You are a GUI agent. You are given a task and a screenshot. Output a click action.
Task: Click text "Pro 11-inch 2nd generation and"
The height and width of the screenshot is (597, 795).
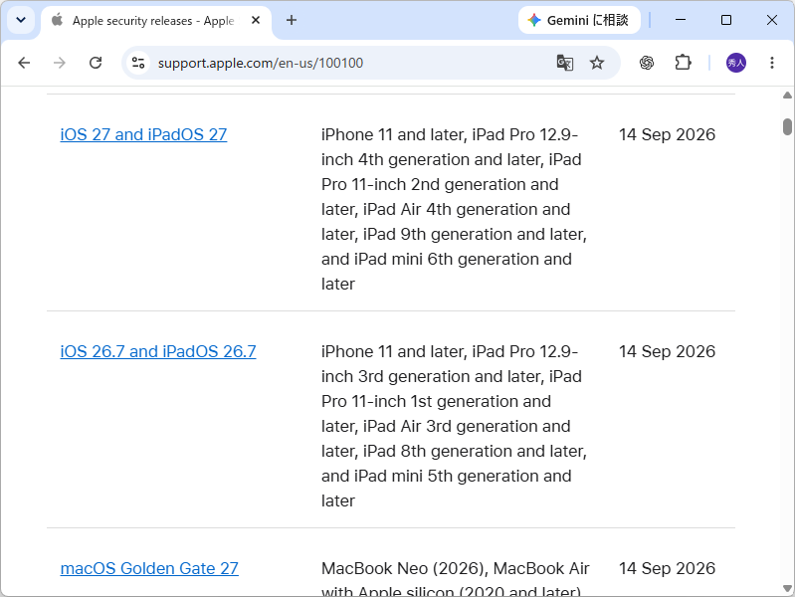pyautogui.click(x=440, y=184)
